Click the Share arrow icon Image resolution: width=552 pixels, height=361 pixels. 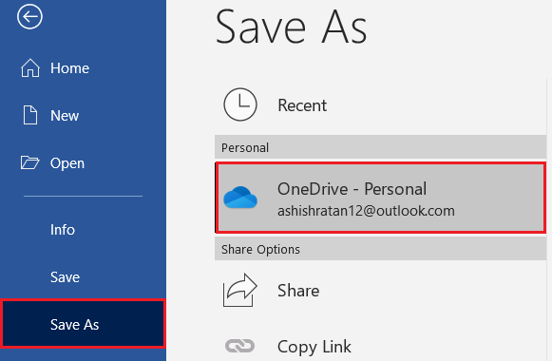click(239, 290)
